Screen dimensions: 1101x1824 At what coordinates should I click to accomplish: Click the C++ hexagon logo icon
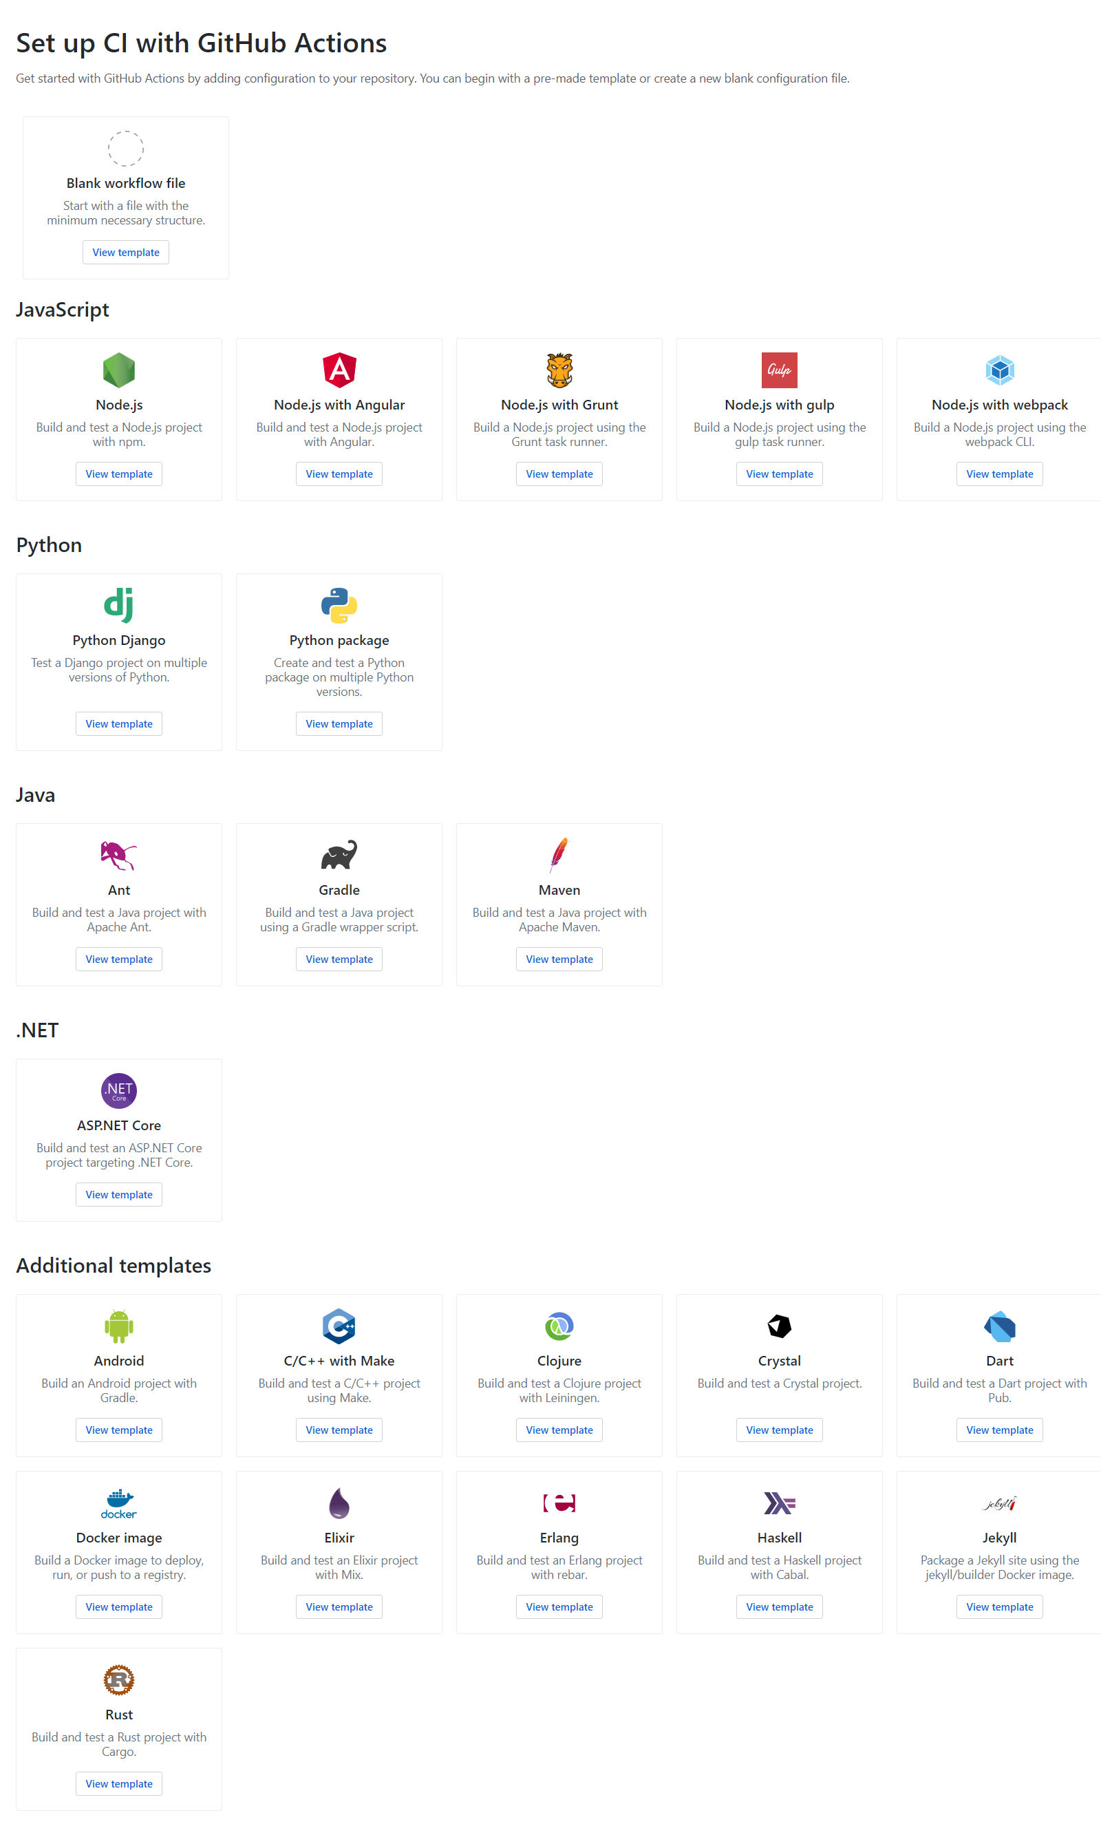340,1326
